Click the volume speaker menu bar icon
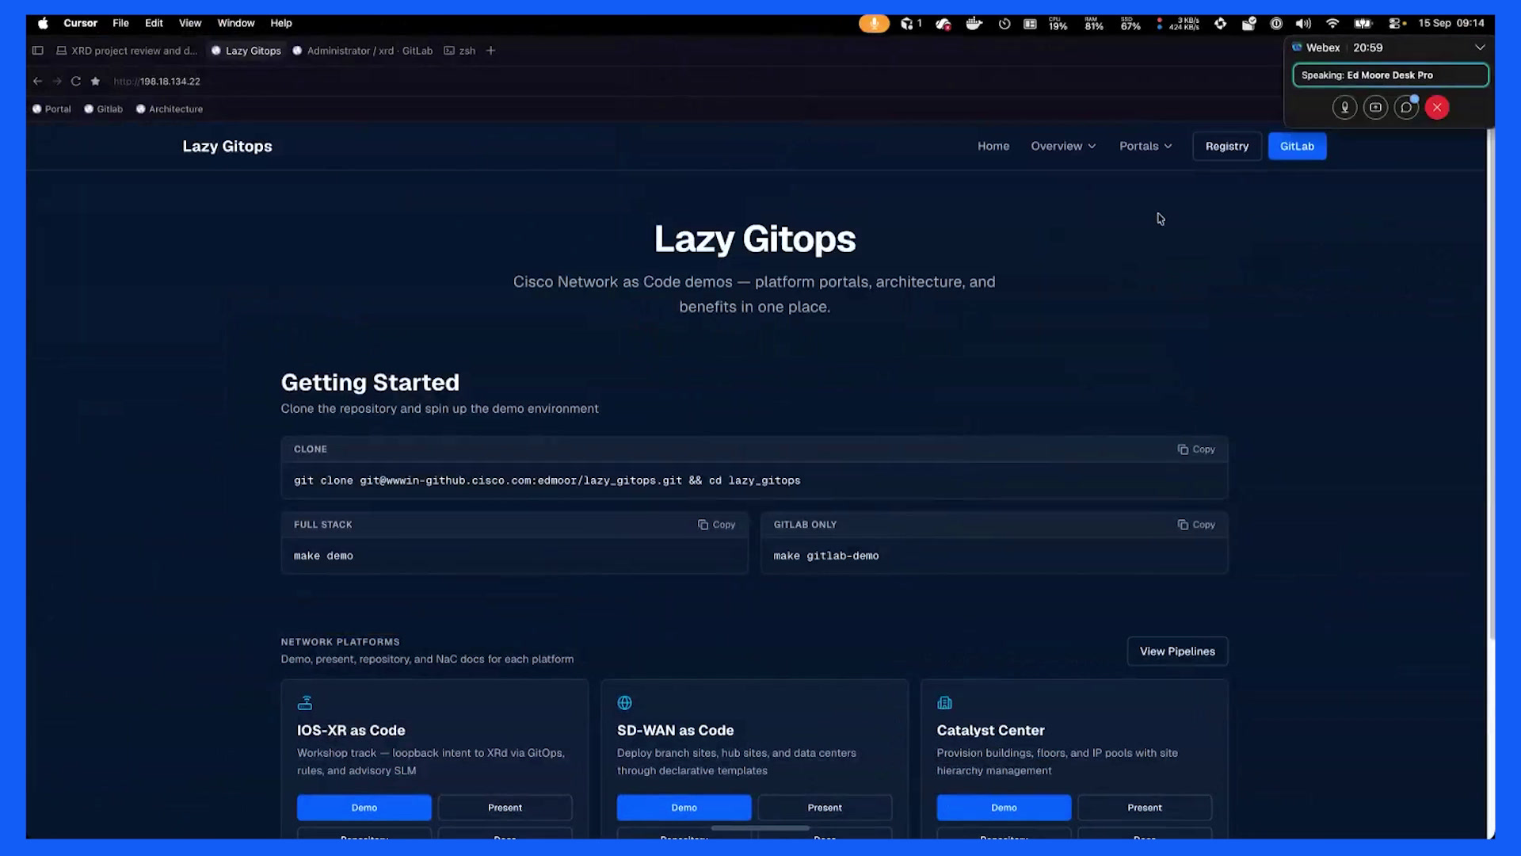 [x=1303, y=24]
